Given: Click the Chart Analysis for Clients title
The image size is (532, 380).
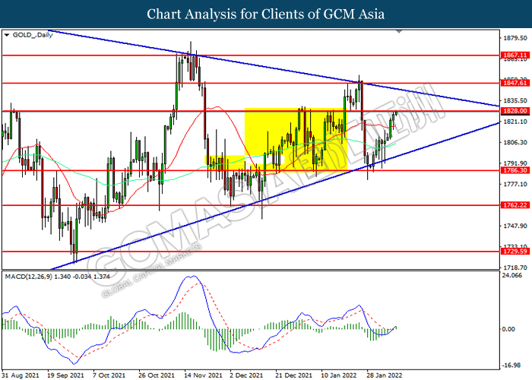Looking at the screenshot, I should (266, 14).
